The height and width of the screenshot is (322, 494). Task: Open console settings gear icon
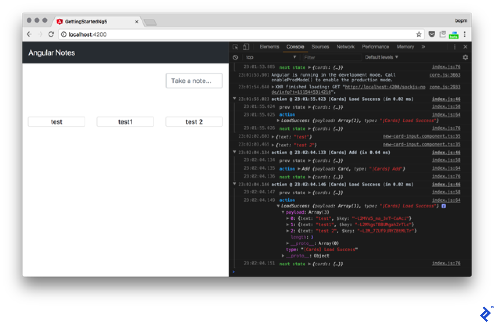tap(465, 57)
